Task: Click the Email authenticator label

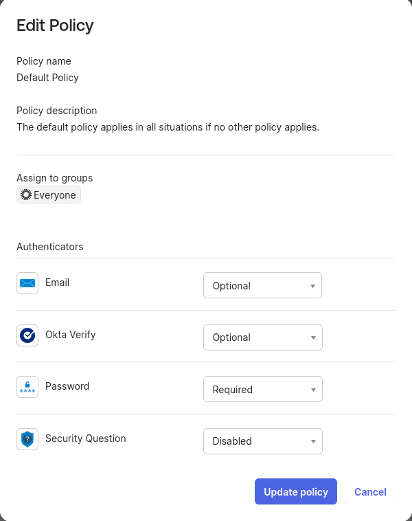Action: coord(58,282)
